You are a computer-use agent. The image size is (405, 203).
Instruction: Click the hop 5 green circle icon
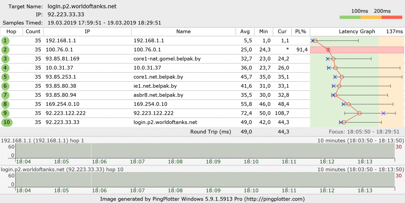click(5, 77)
